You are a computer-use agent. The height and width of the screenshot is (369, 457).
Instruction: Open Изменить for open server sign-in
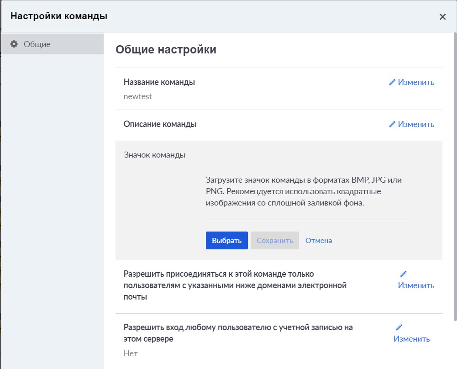411,338
